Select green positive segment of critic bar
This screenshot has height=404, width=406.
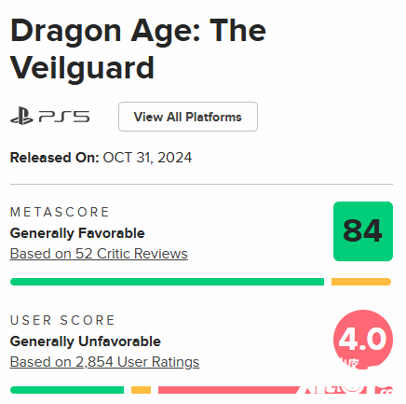click(167, 282)
